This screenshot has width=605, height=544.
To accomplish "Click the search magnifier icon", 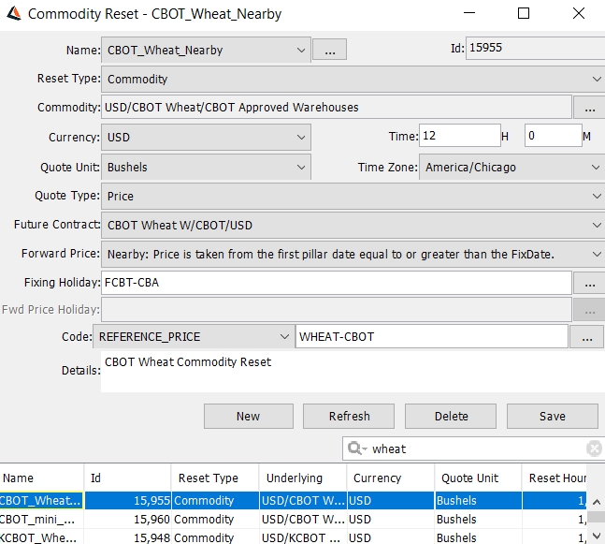I will pos(355,448).
